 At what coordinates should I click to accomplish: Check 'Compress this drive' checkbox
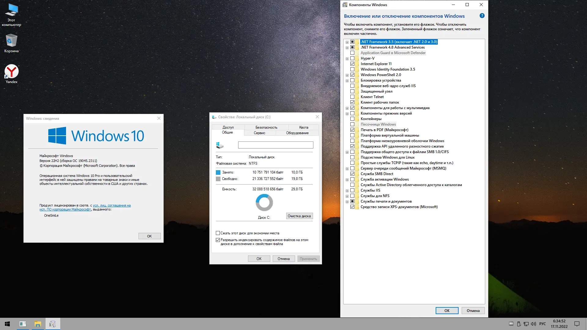coord(218,233)
